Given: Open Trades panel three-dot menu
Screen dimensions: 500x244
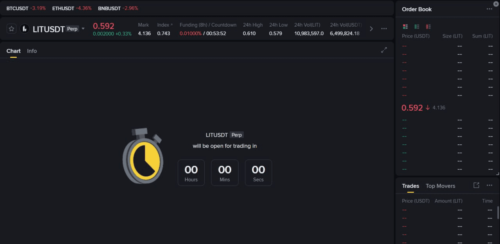Looking at the screenshot, I should pyautogui.click(x=489, y=185).
